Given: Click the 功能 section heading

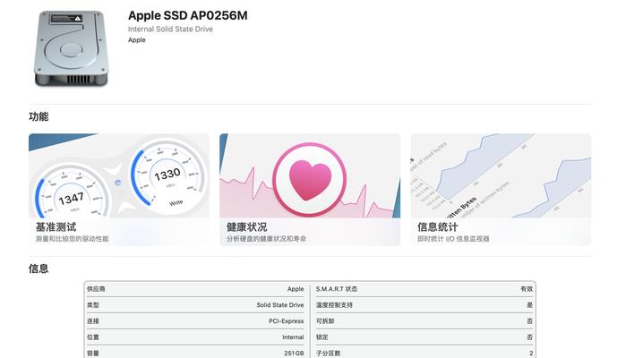Looking at the screenshot, I should [39, 116].
